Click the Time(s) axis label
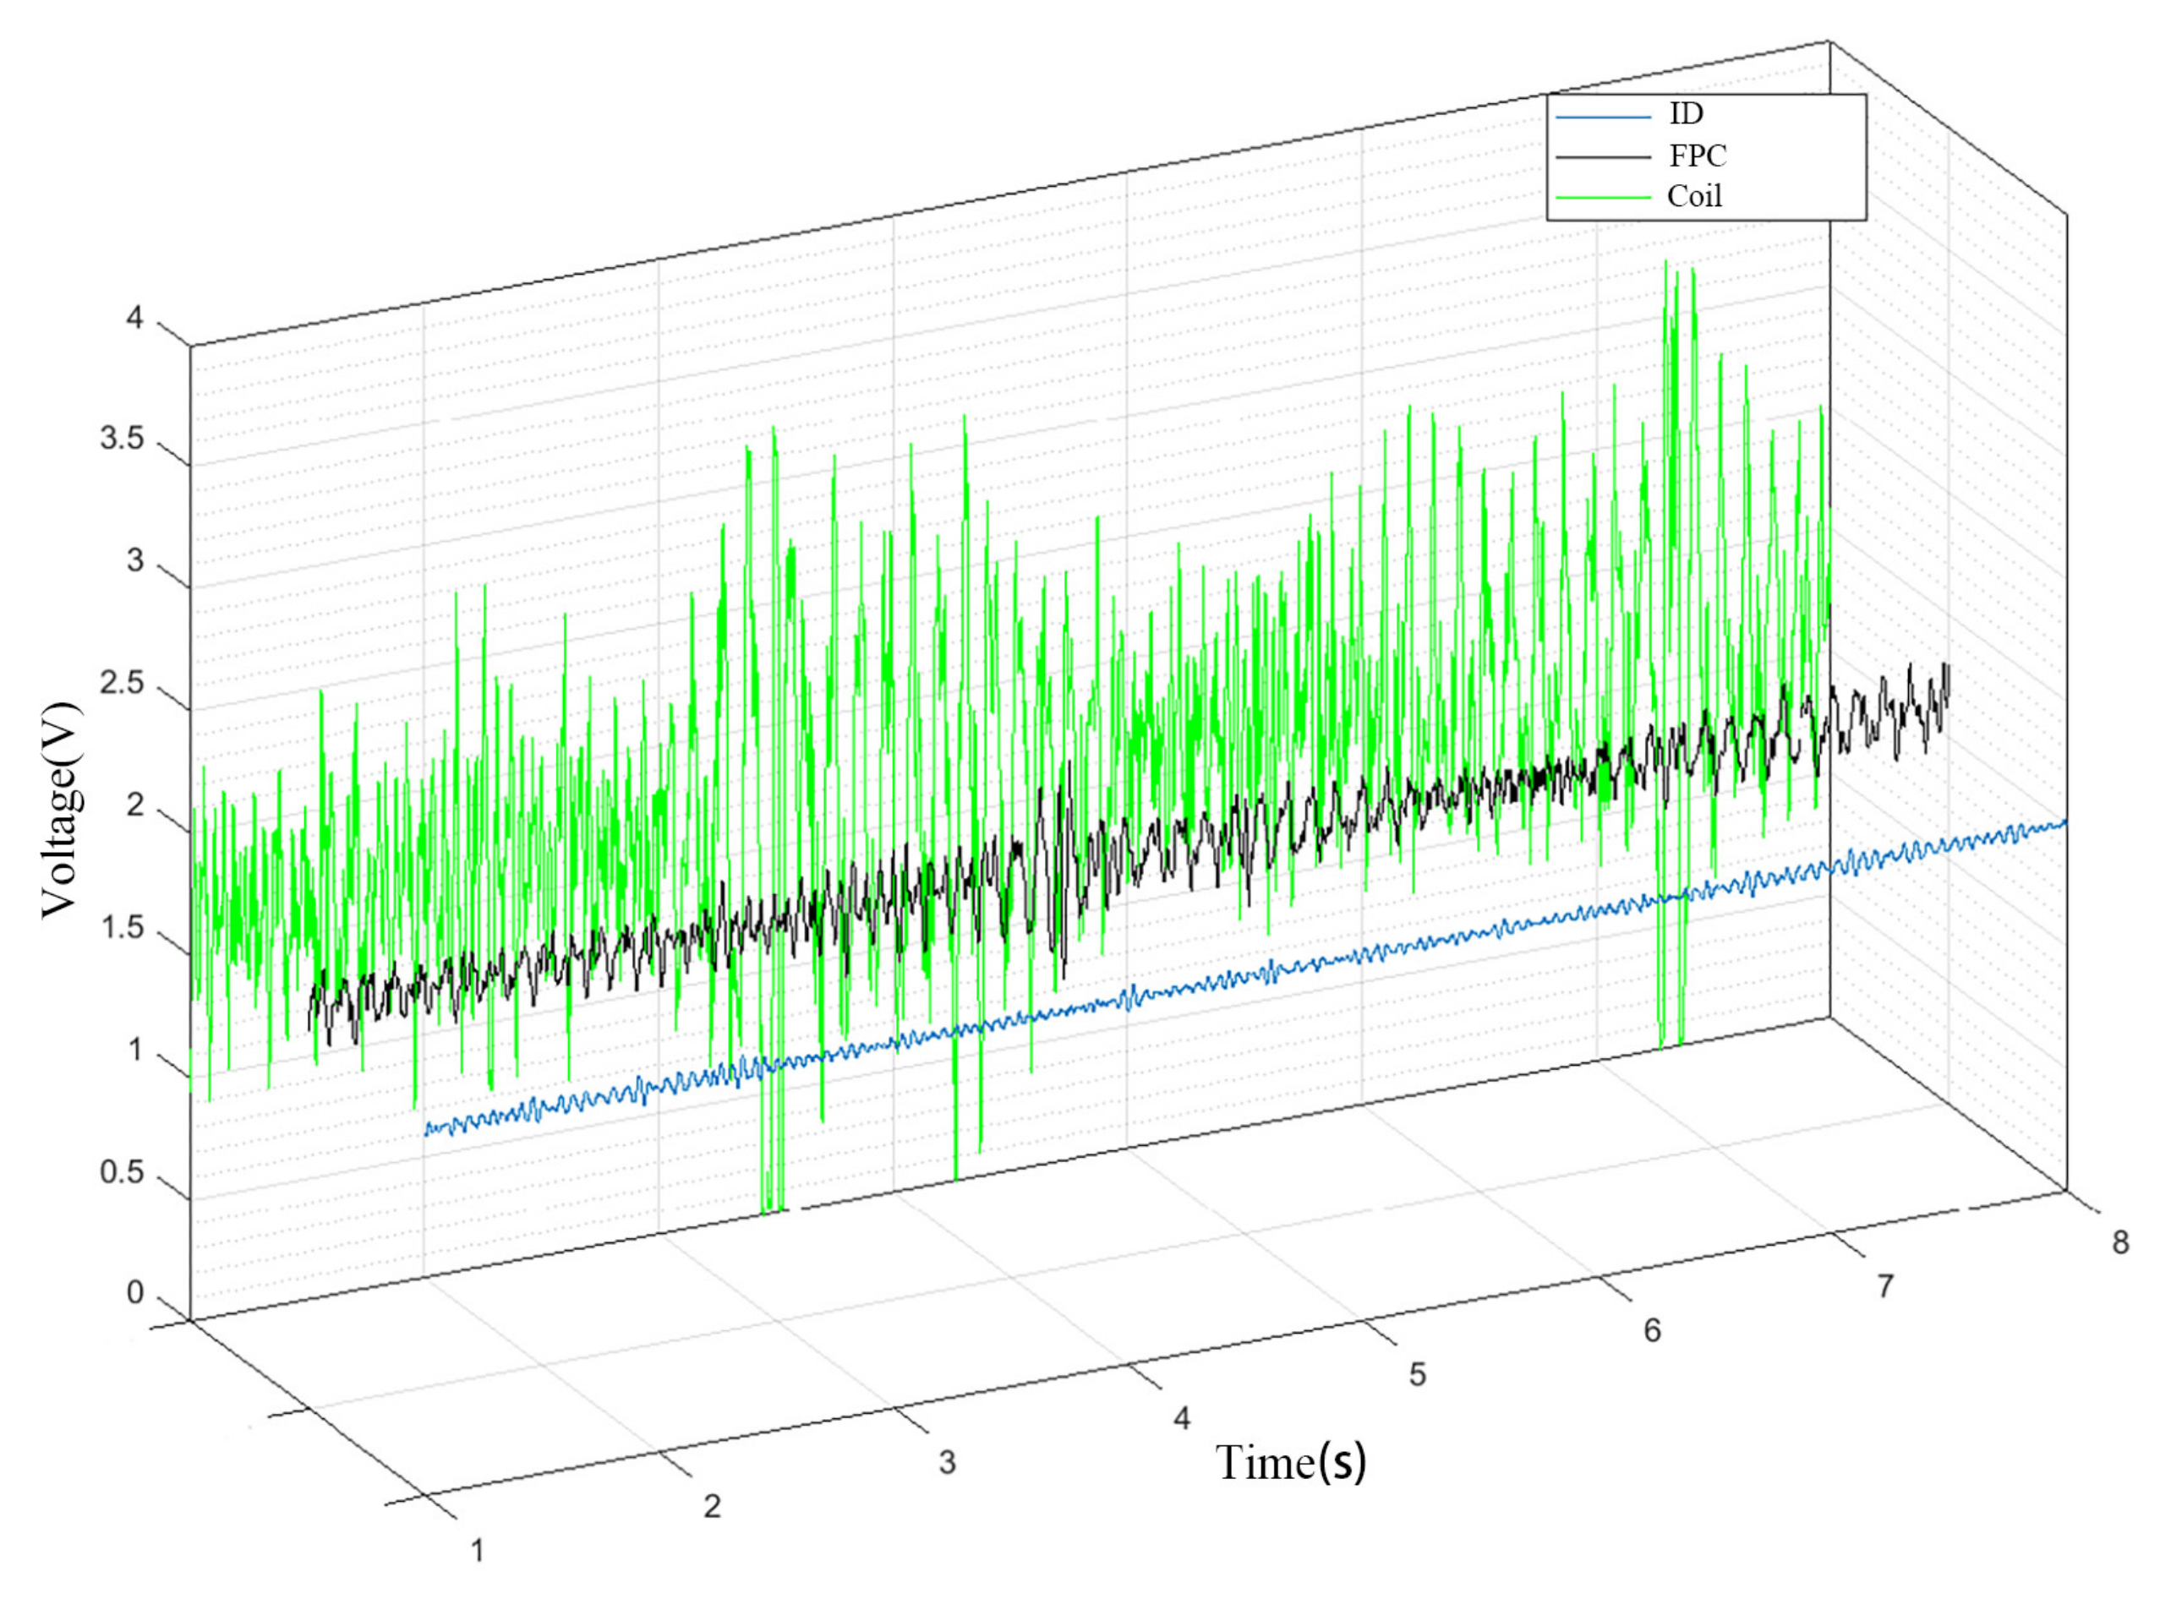The image size is (2171, 1610). pyautogui.click(x=1291, y=1463)
